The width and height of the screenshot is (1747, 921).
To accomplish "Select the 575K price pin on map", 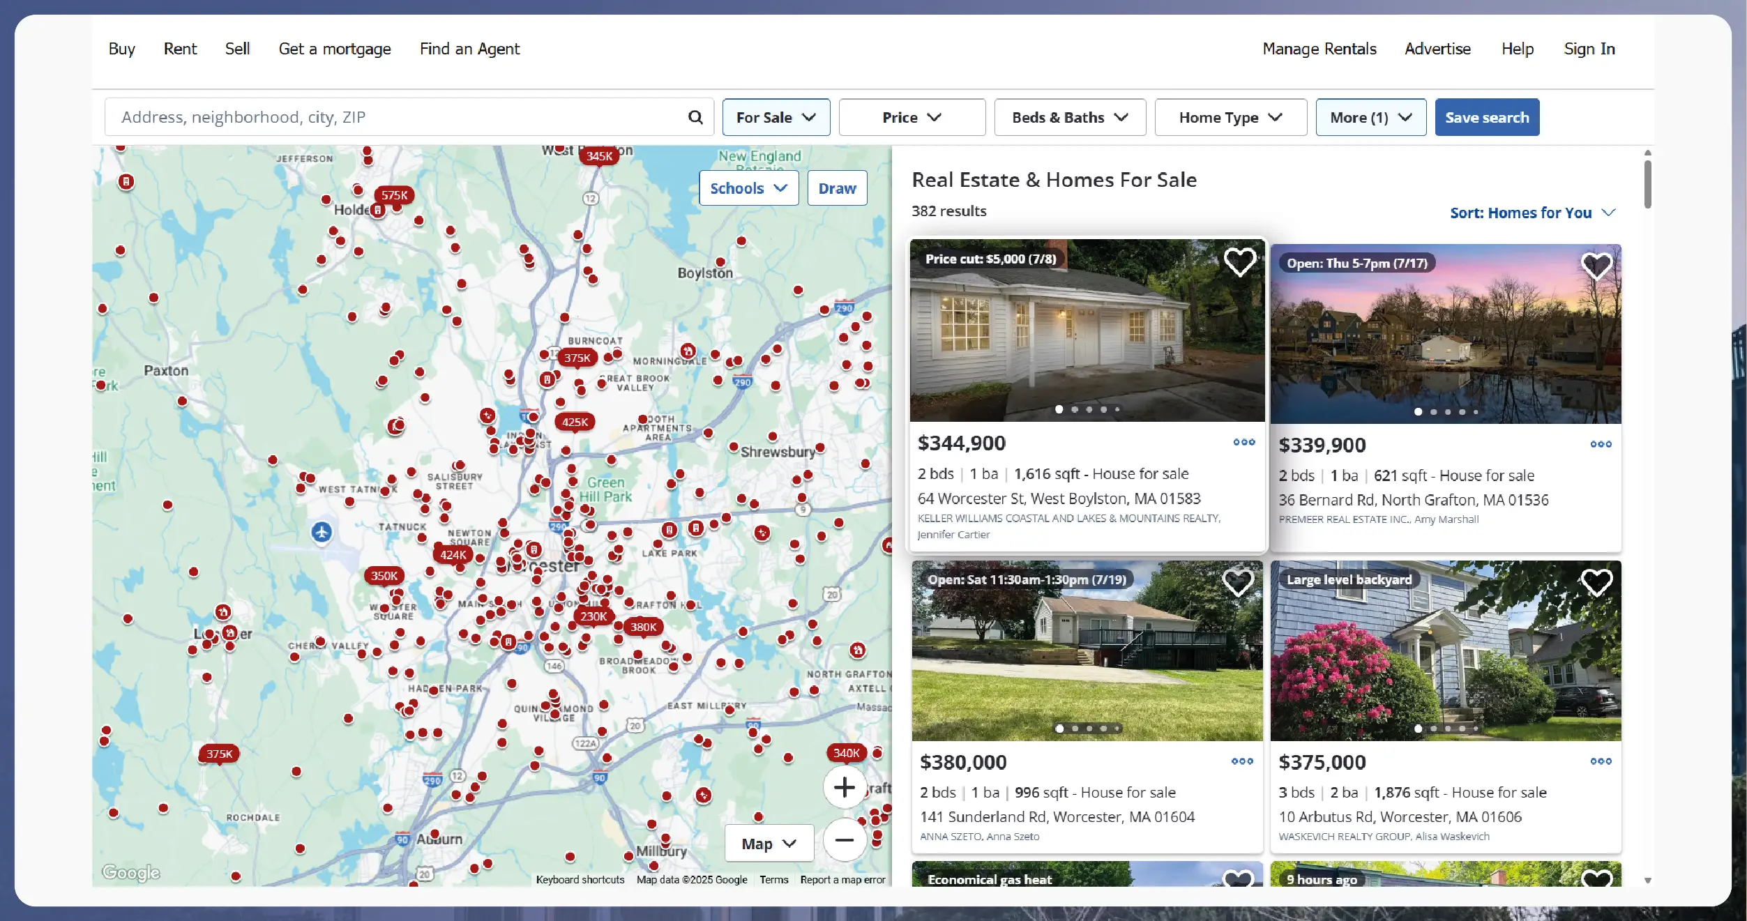I will (x=394, y=195).
